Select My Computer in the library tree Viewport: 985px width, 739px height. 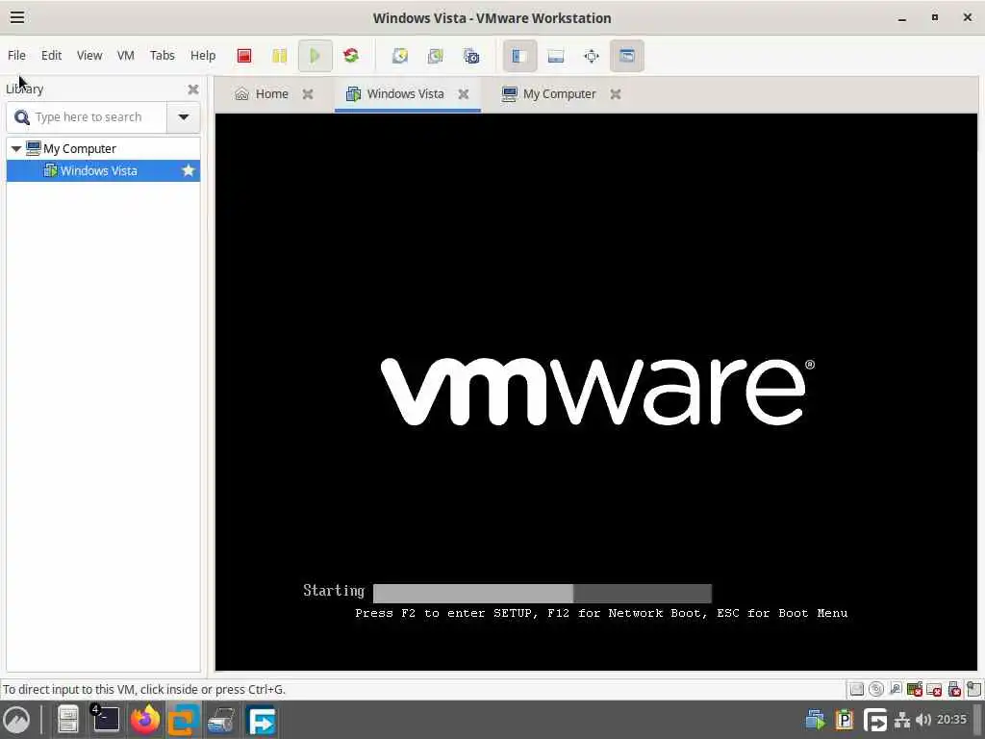coord(79,149)
